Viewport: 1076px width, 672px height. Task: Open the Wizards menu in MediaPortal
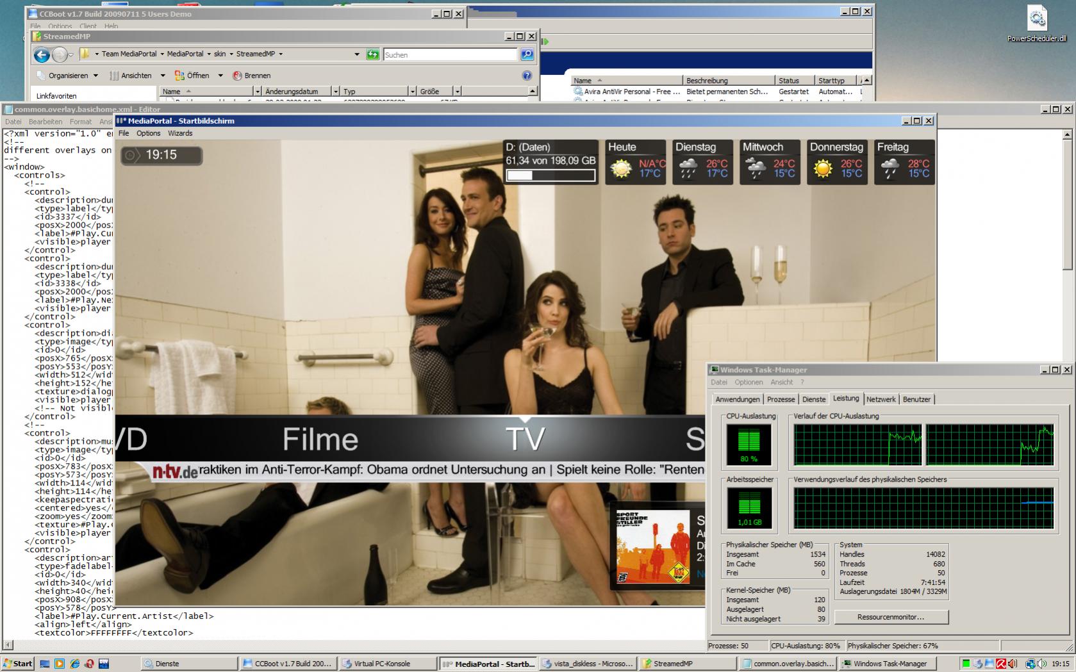point(180,133)
